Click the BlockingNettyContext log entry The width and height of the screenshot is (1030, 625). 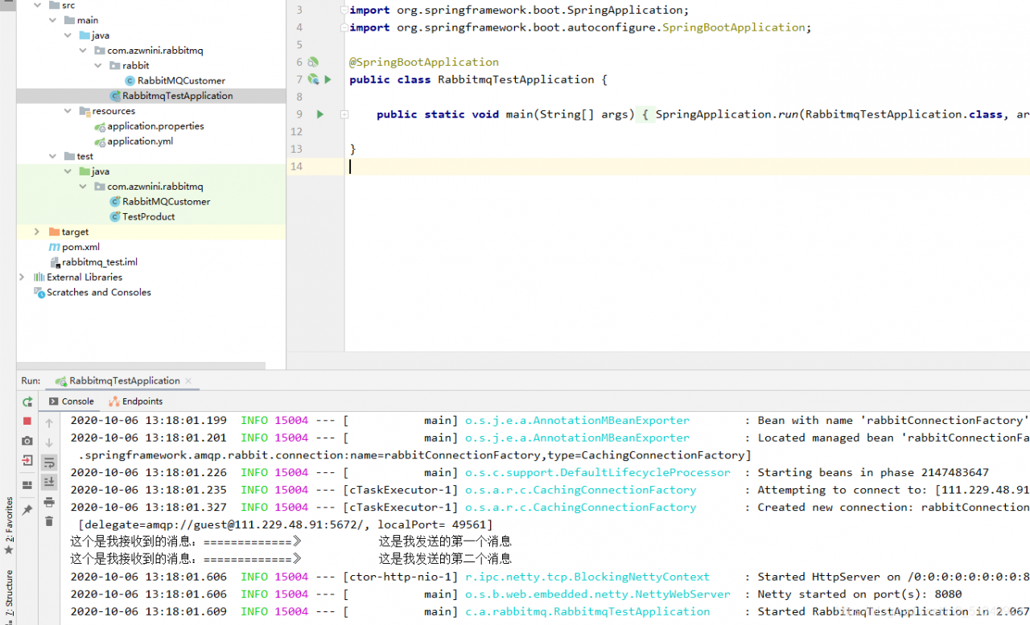[x=550, y=577]
